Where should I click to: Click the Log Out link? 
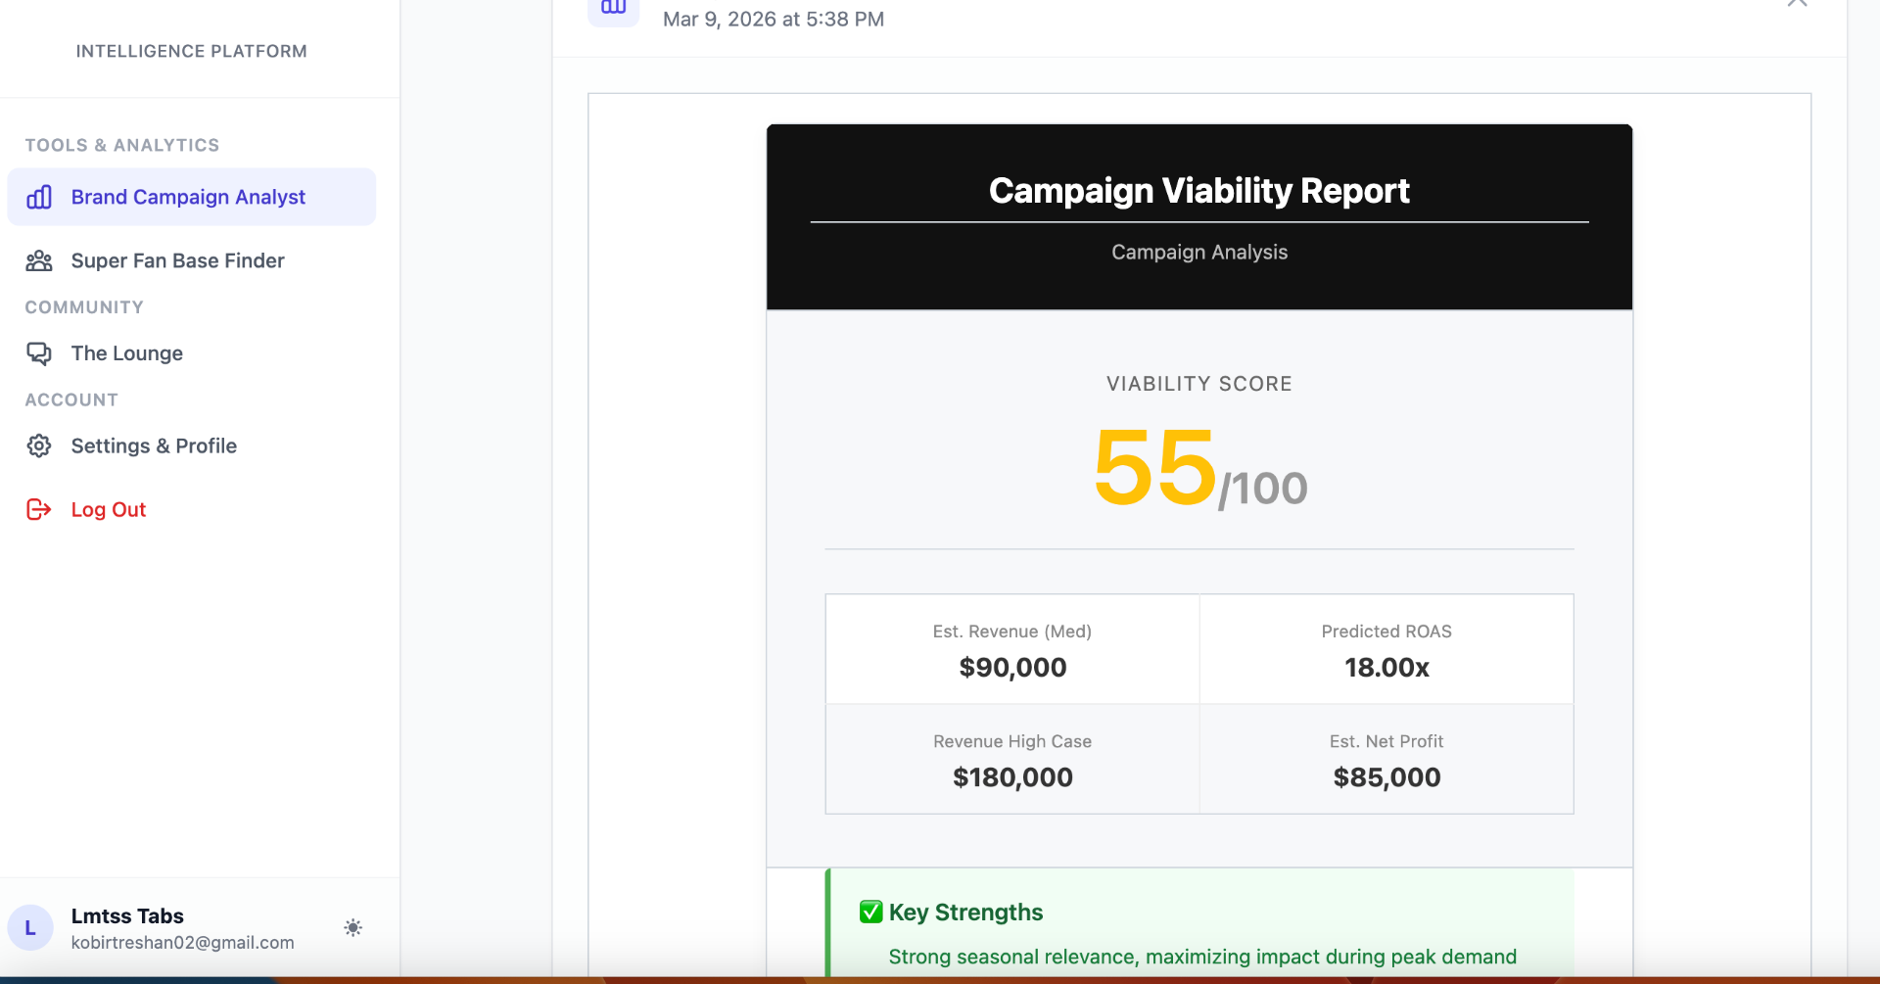[x=108, y=509]
